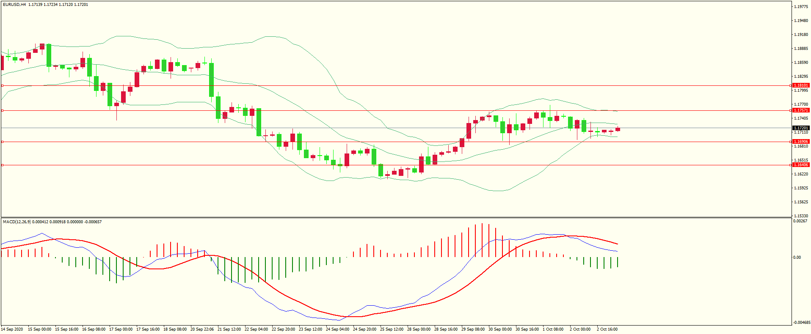Click the left anchor of the 1.16406 line

pos(2,165)
